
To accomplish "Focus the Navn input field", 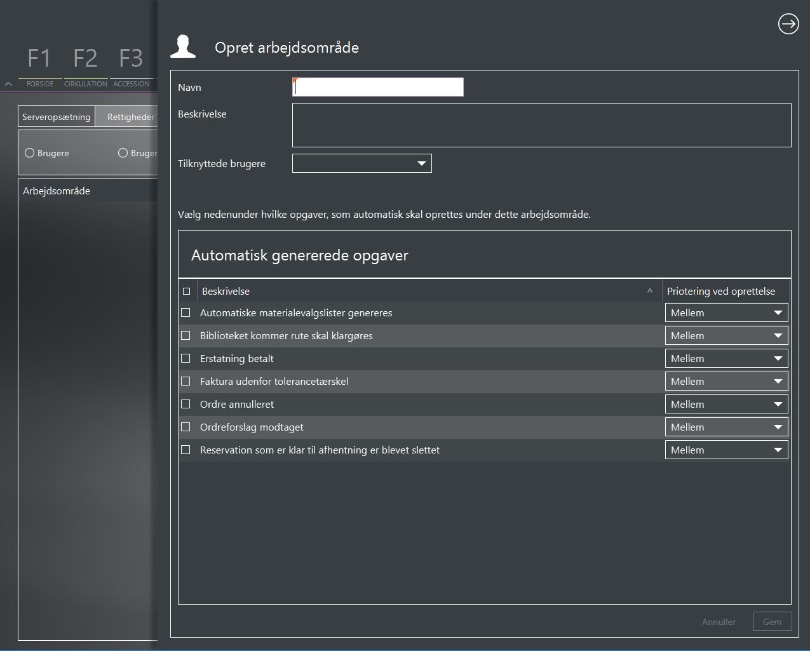I will (378, 87).
